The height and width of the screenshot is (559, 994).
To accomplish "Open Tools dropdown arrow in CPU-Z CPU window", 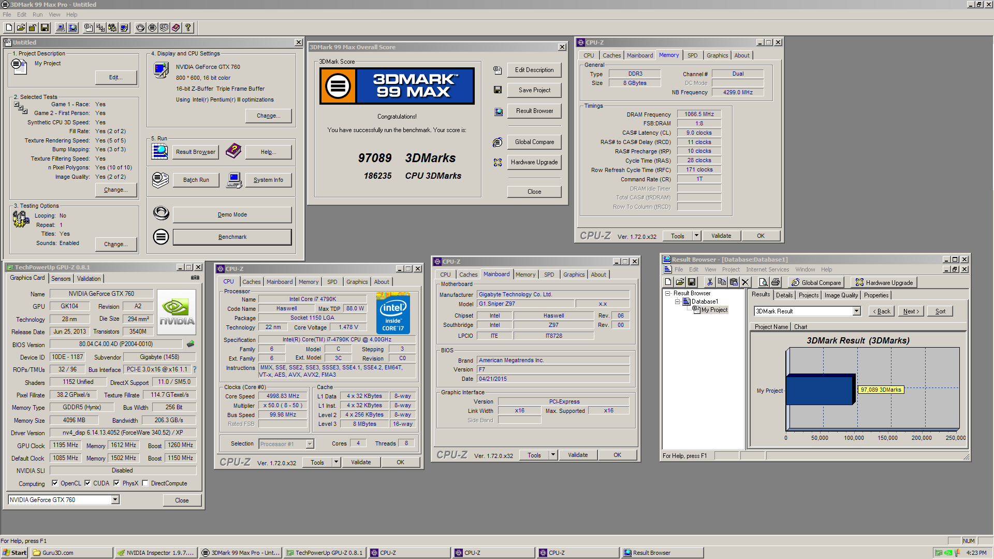I will [x=337, y=462].
